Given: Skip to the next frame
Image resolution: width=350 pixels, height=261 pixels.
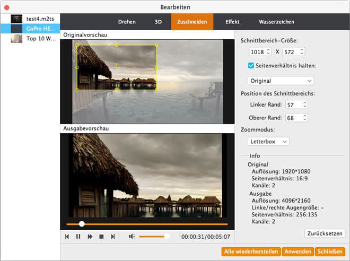Looking at the screenshot, I should coord(112,237).
